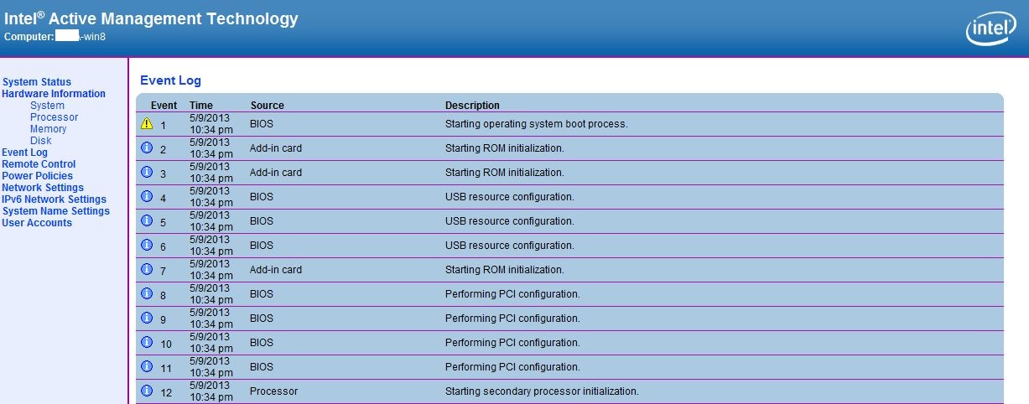Select Processor under Hardware Information
This screenshot has width=1029, height=404.
[x=54, y=117]
